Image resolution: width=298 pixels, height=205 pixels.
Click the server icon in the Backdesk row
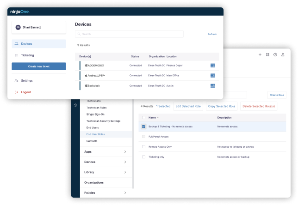pos(212,86)
